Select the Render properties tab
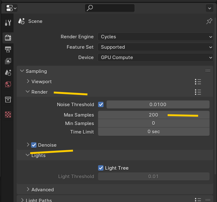The image size is (217, 202). pos(8,38)
